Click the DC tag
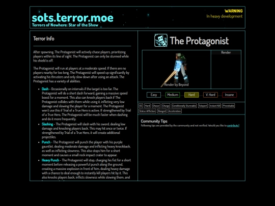275x206 pixels. [x=141, y=106]
